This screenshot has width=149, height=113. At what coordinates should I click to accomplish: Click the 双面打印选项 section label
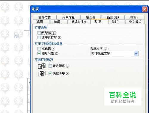pos(44,60)
